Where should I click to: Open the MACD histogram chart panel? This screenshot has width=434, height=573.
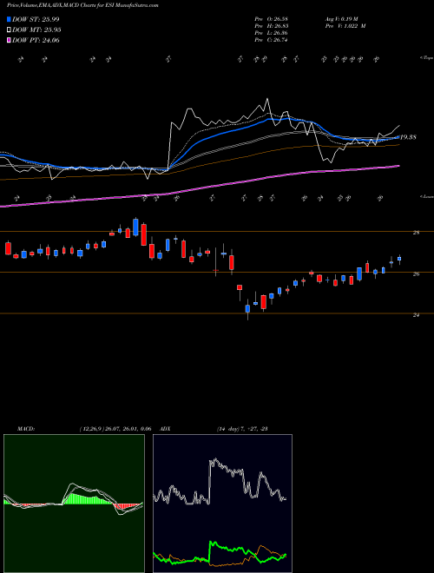tap(74, 504)
